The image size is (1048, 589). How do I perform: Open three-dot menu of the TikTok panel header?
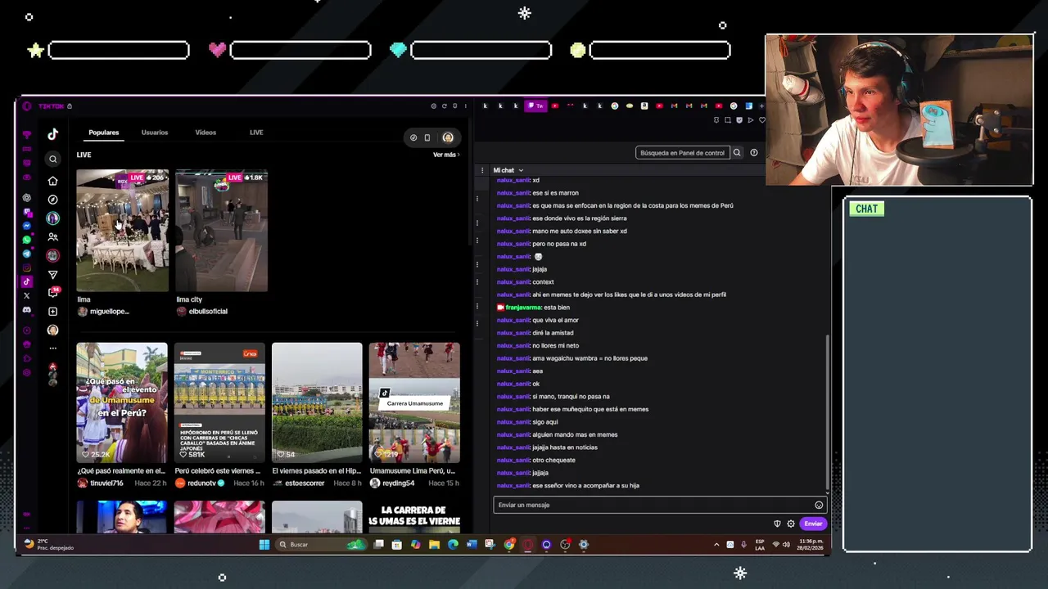[x=465, y=106]
